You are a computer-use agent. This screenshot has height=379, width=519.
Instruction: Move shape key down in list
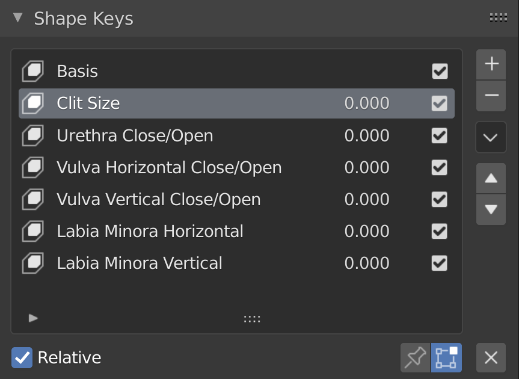[x=491, y=209]
